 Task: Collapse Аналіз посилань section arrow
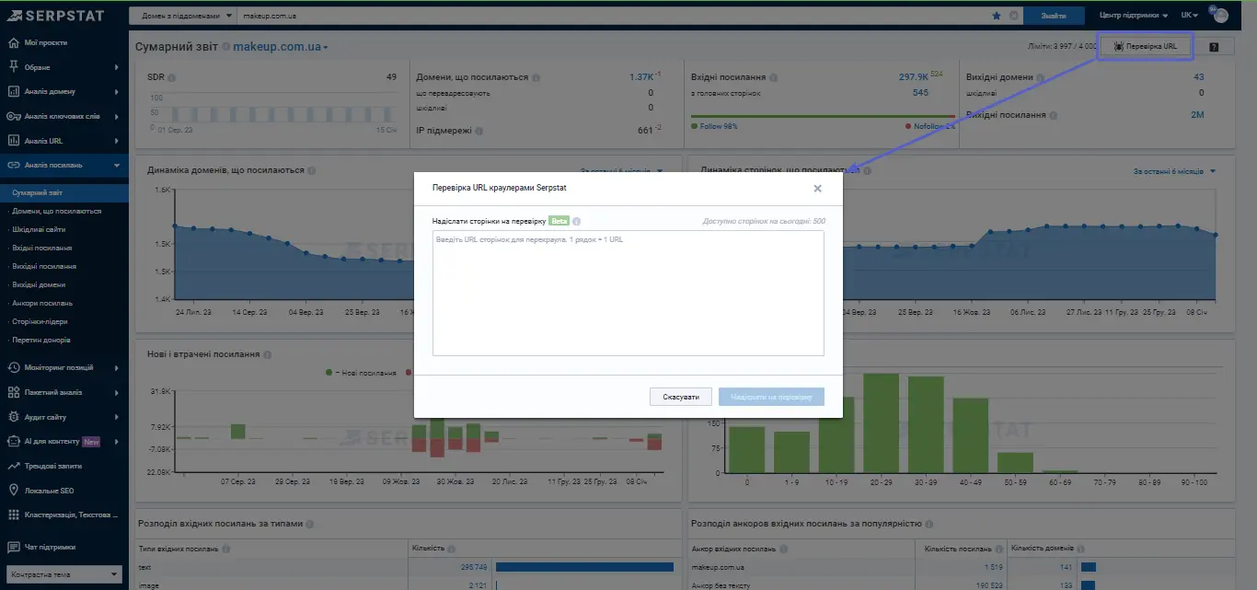pos(116,166)
